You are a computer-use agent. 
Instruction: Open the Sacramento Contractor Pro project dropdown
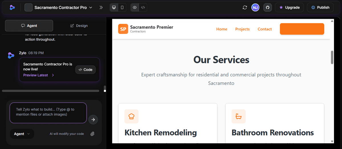click(x=64, y=7)
